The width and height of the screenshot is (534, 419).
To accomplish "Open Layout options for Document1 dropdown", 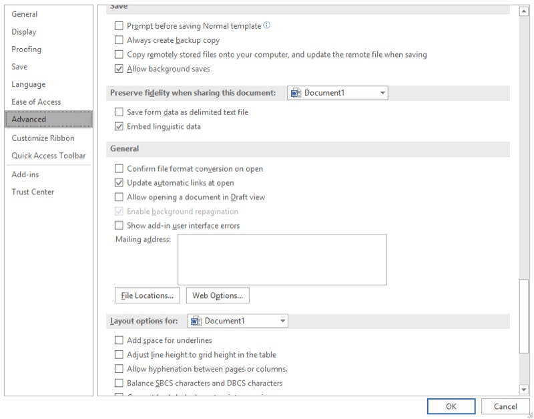I will click(238, 321).
